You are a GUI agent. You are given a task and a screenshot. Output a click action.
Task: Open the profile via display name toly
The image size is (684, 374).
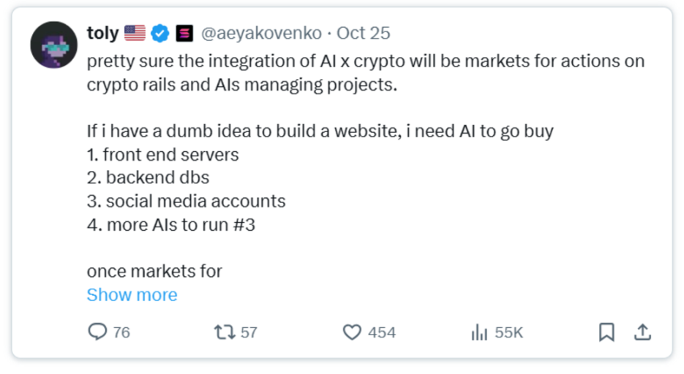102,33
